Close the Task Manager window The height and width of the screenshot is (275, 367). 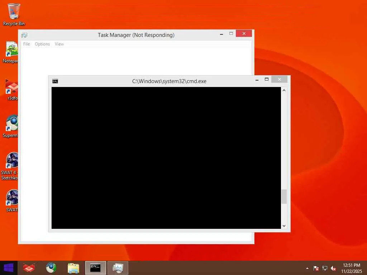[x=244, y=33]
